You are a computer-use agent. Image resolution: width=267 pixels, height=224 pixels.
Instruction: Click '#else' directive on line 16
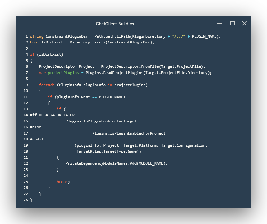(x=36, y=127)
